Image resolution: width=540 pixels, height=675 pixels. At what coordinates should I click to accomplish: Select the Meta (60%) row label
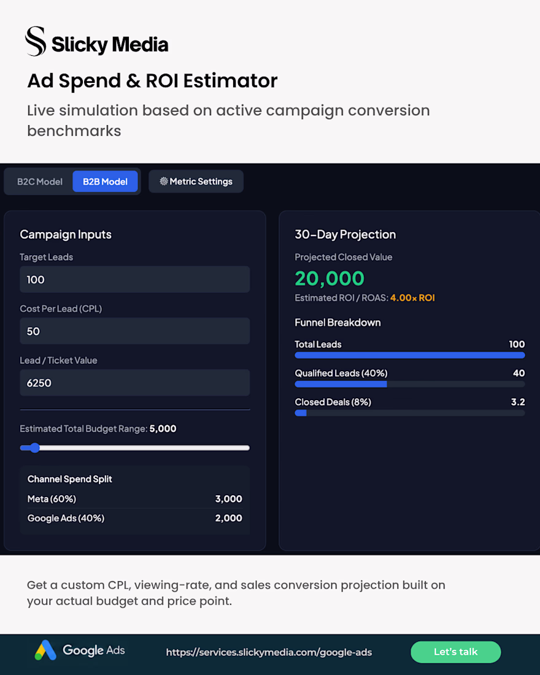52,499
